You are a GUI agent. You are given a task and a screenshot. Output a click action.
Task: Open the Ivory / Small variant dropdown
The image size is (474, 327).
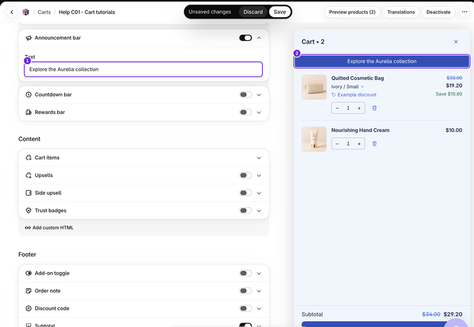(x=347, y=87)
